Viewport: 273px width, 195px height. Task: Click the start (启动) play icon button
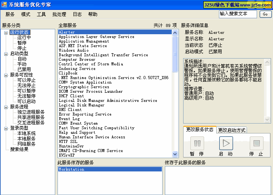(x=226, y=143)
